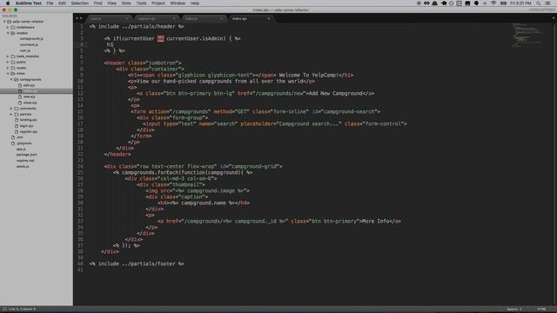
Task: Open the Help menu
Action: point(195,3)
